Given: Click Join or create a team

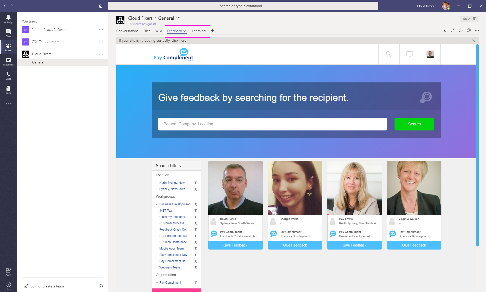Looking at the screenshot, I should (44, 286).
